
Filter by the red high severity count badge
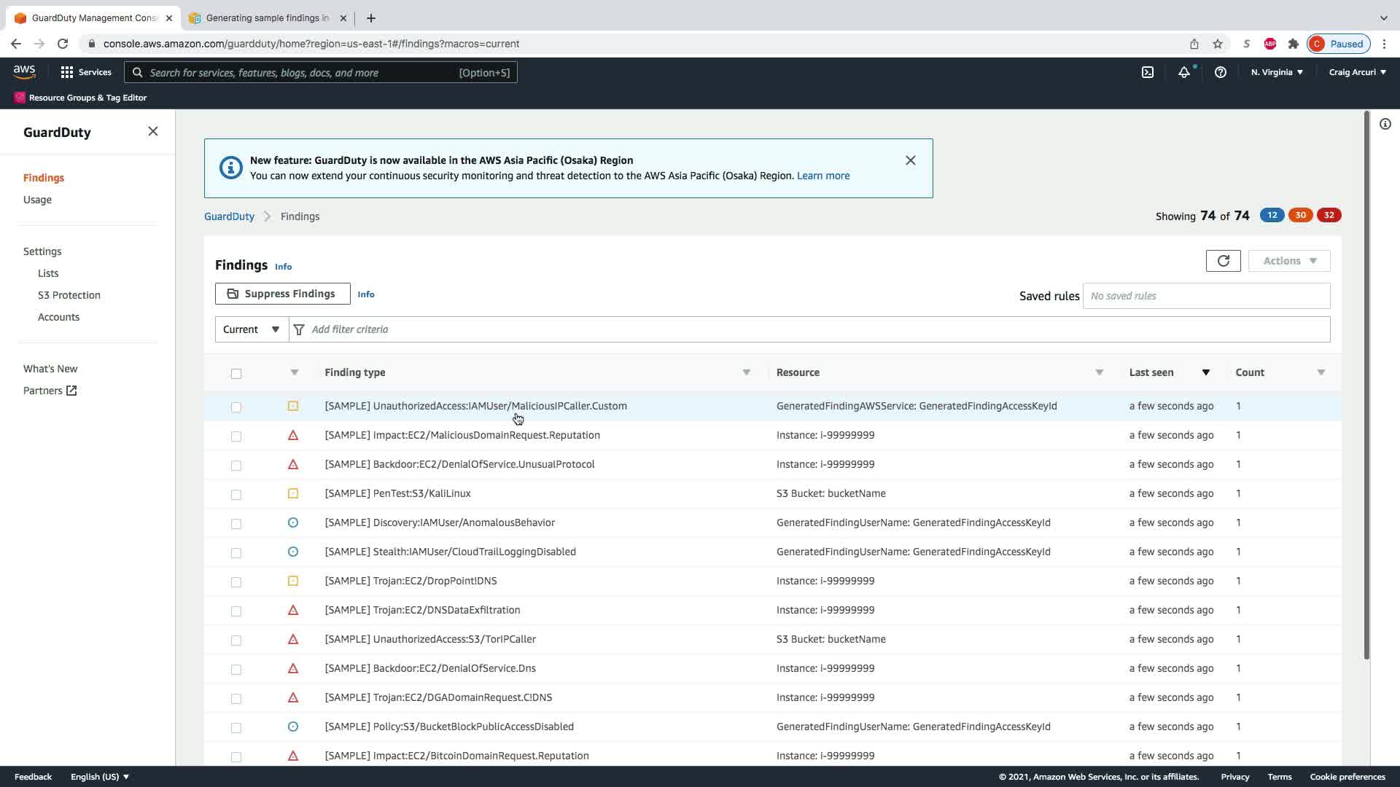point(1329,215)
